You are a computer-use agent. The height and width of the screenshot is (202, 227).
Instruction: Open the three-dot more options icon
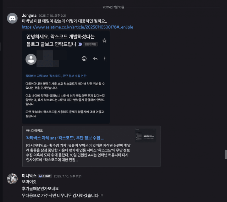tap(105, 59)
